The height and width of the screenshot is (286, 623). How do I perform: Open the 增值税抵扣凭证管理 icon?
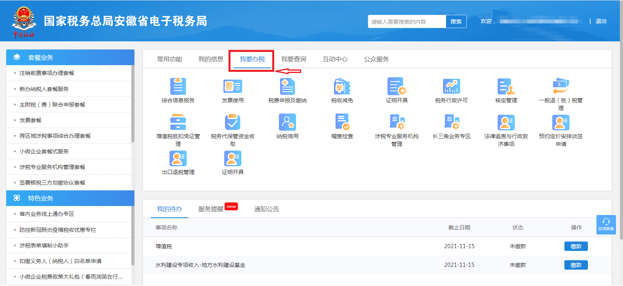click(178, 122)
